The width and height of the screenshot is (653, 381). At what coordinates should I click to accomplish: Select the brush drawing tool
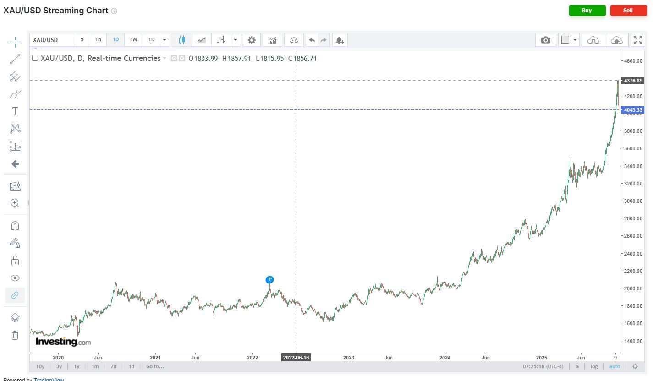15,94
